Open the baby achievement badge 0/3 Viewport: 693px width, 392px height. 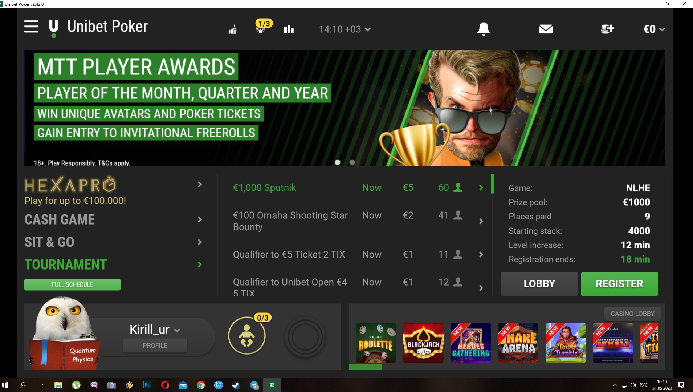click(x=247, y=335)
